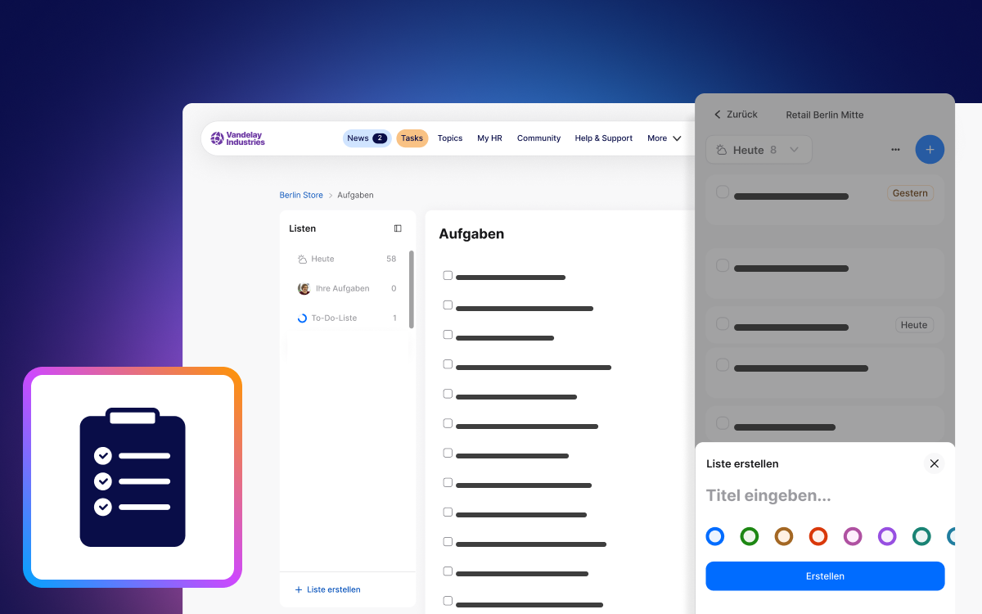The width and height of the screenshot is (982, 614).
Task: Open the Community menu item
Action: [538, 138]
